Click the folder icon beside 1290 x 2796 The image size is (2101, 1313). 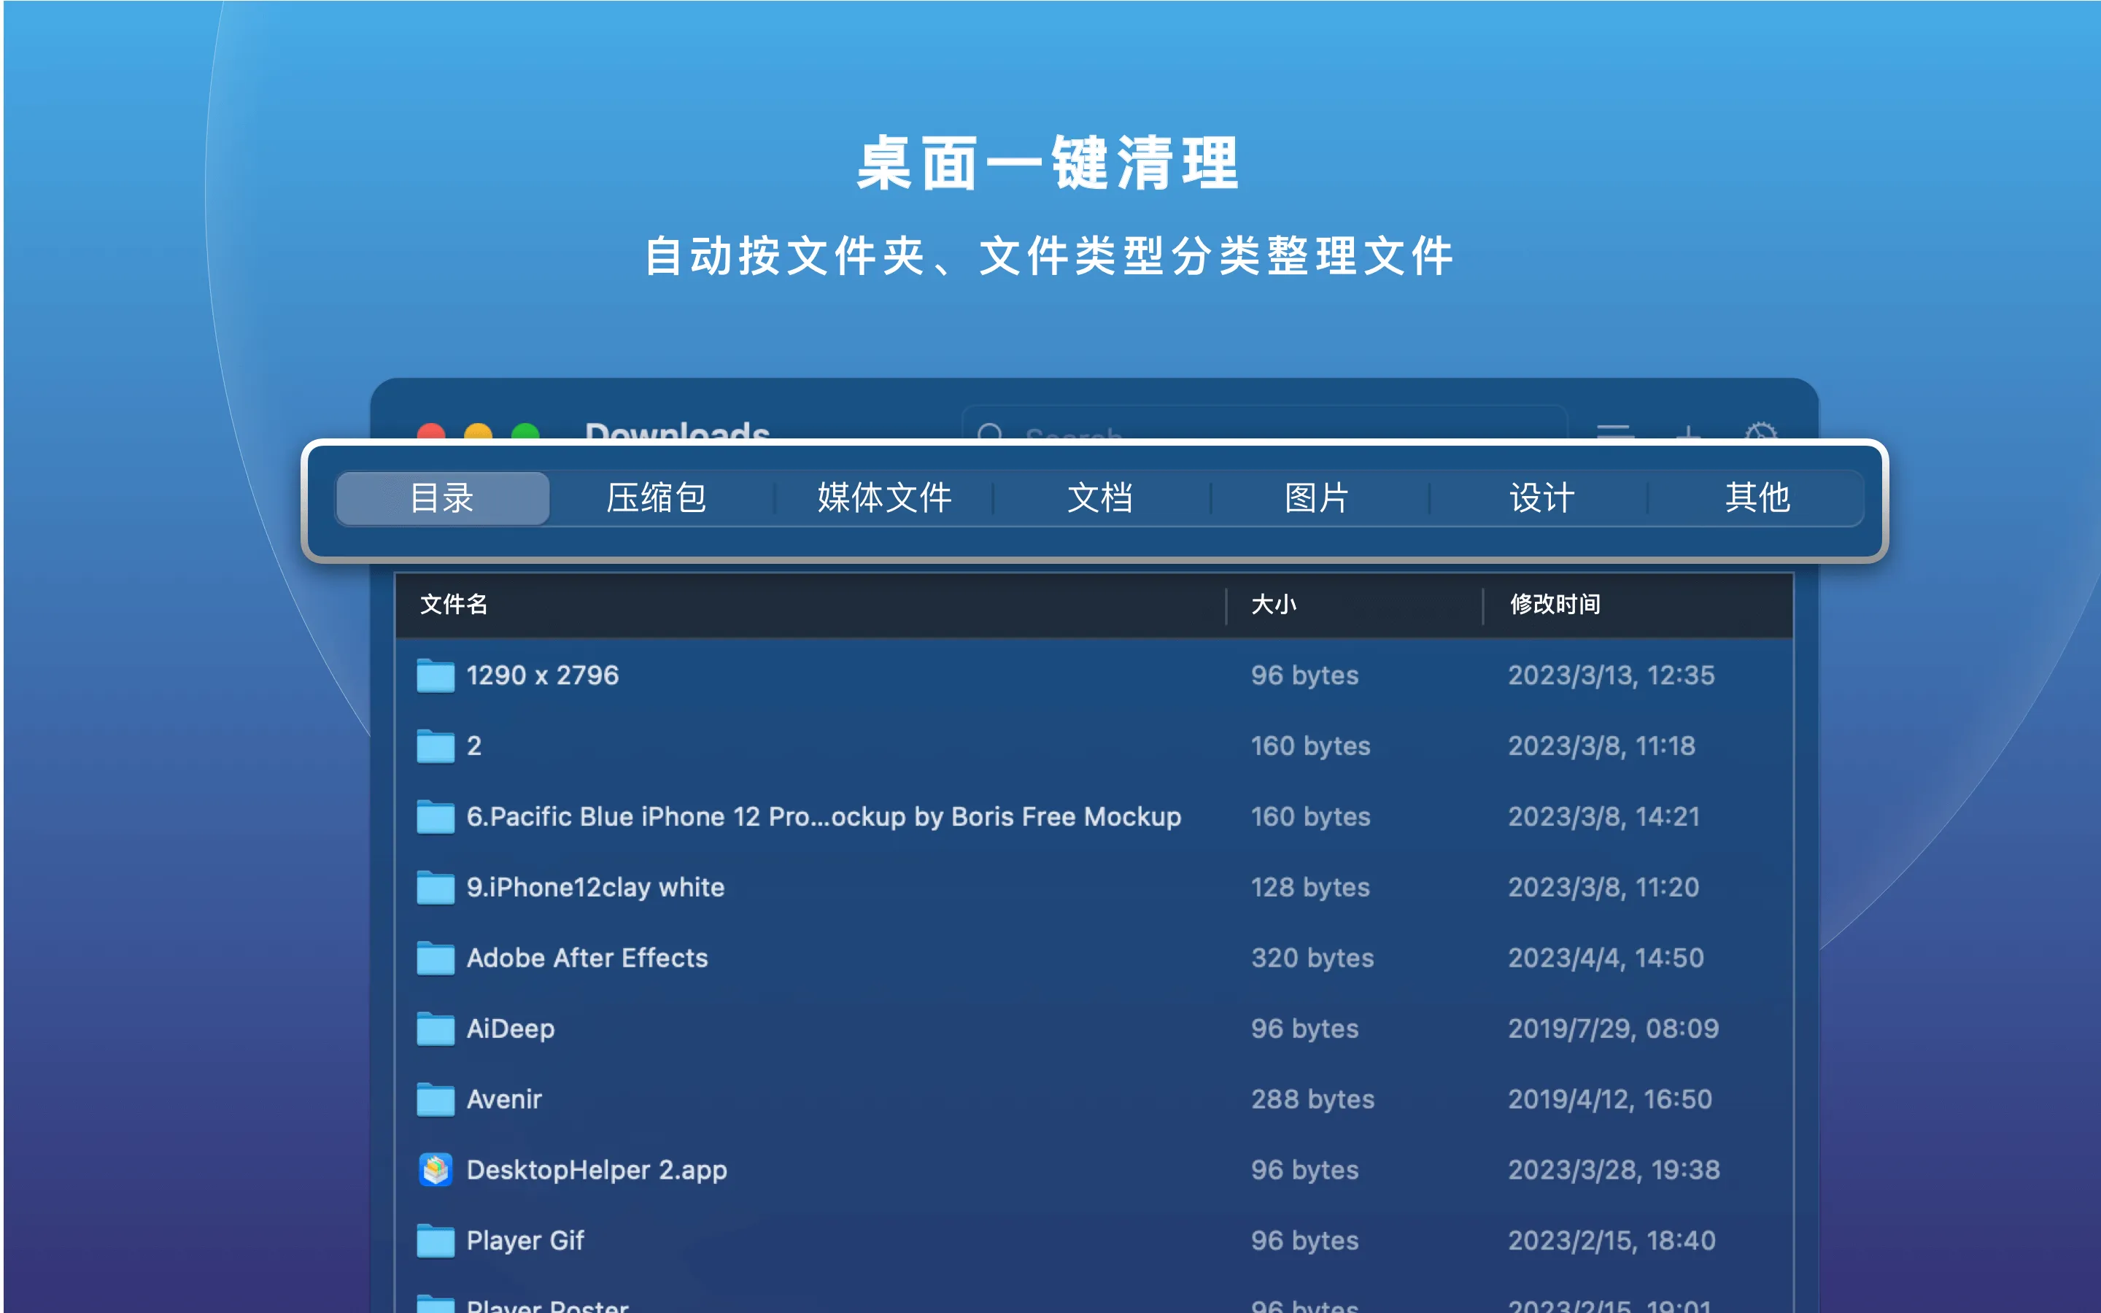434,675
